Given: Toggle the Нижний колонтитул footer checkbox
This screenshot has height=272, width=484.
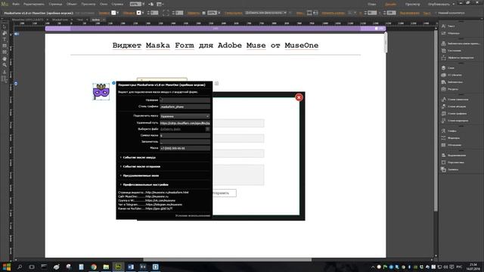Looking at the screenshot, I should (436, 13).
